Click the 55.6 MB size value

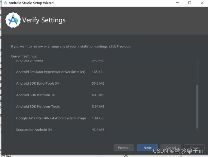pyautogui.click(x=98, y=83)
